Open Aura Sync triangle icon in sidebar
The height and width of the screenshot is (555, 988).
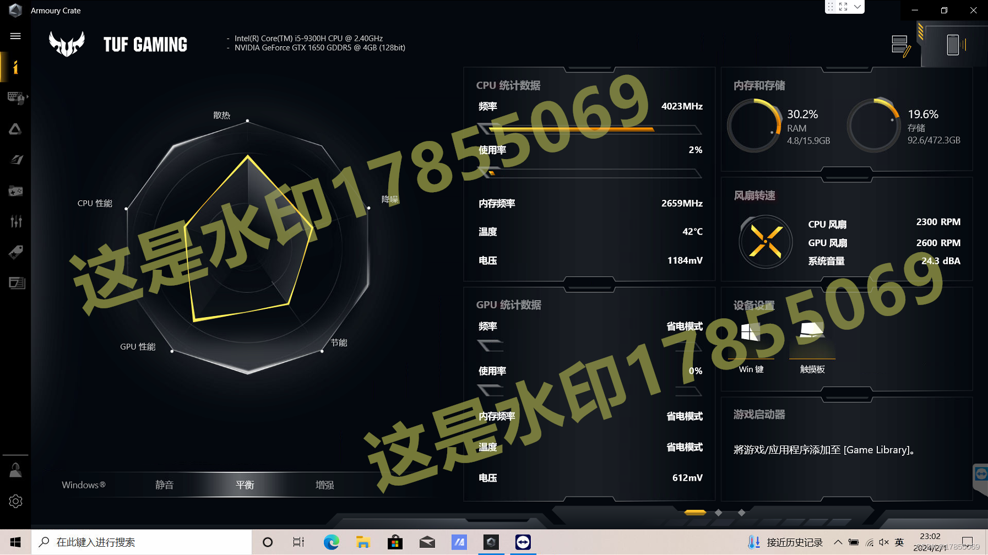click(15, 129)
